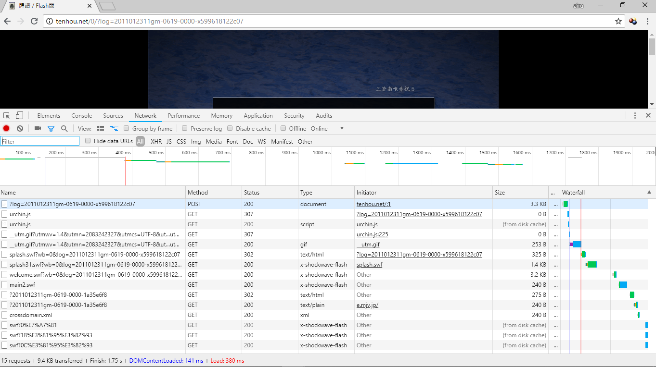Tick the Hide data URLs checkbox

tap(88, 141)
